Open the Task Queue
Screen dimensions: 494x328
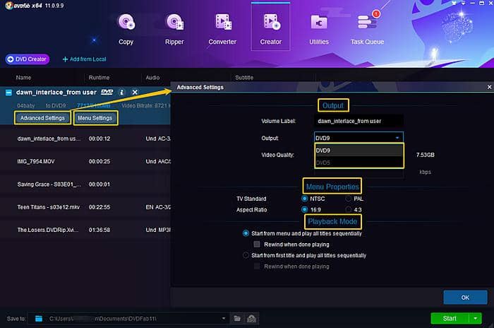(367, 30)
